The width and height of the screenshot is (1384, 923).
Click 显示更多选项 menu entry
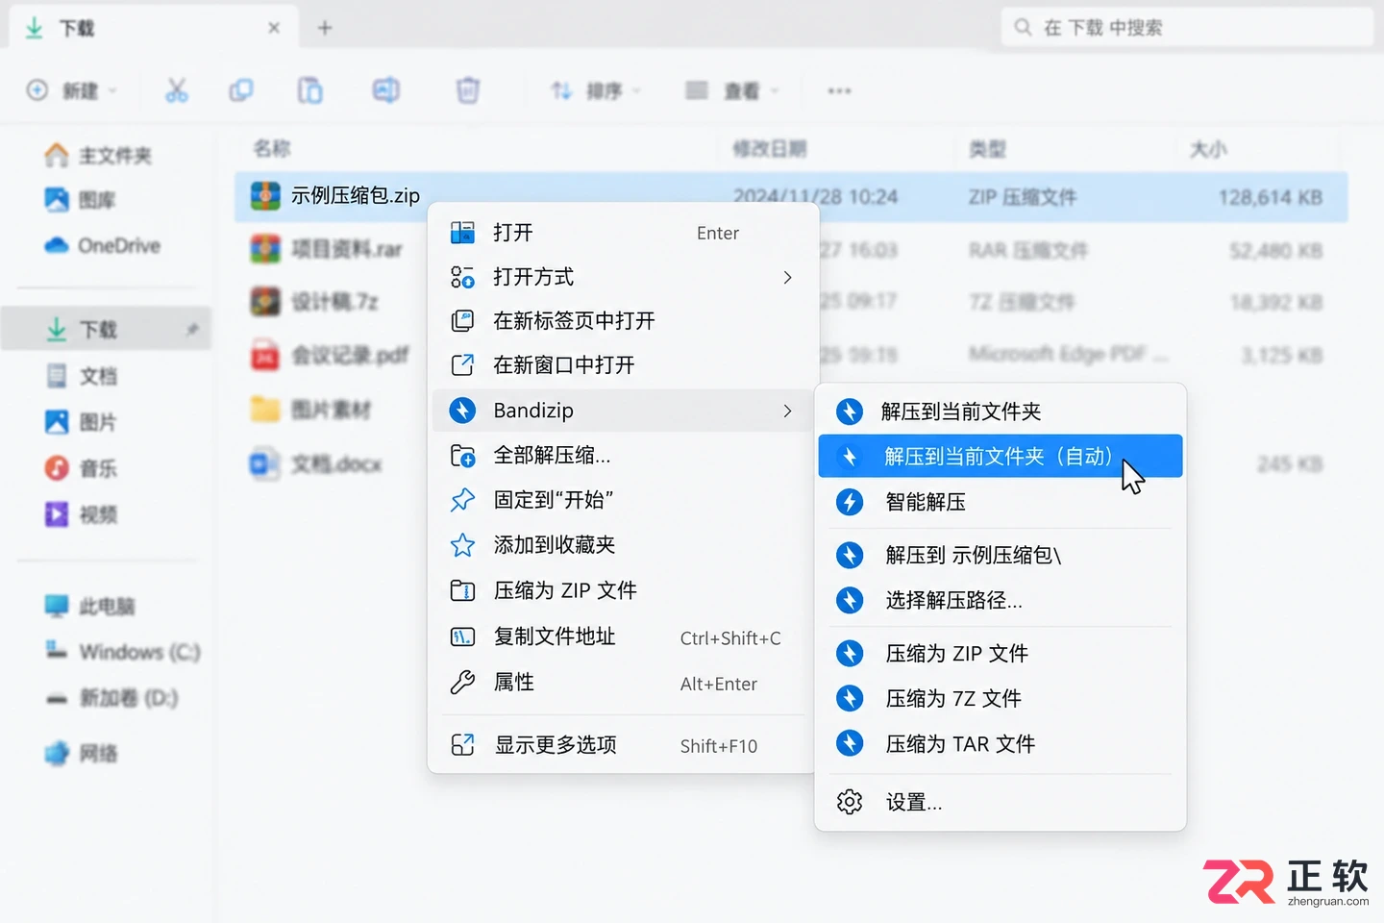[623, 745]
